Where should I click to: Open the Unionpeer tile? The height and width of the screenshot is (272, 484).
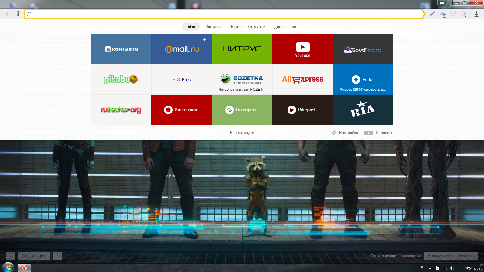pyautogui.click(x=242, y=110)
